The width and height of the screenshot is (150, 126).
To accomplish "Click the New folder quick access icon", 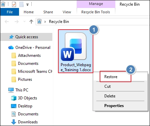I will pyautogui.click(x=21, y=4).
